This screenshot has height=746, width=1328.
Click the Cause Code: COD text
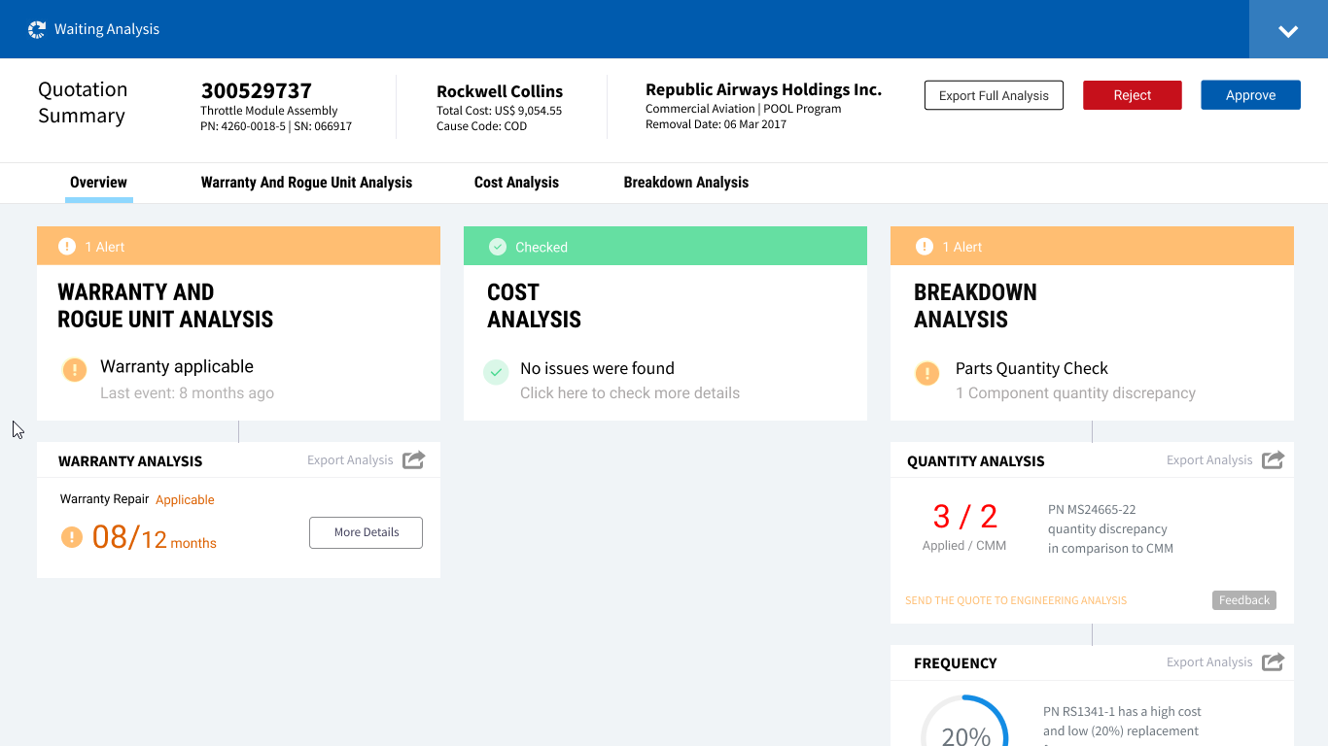click(482, 126)
